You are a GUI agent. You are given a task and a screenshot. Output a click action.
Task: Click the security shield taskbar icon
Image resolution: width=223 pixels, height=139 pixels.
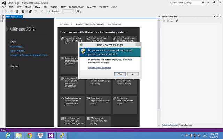tap(62, 136)
